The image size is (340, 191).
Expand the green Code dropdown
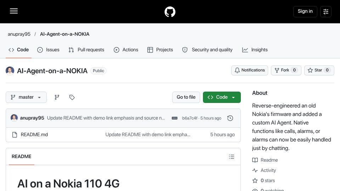click(222, 97)
